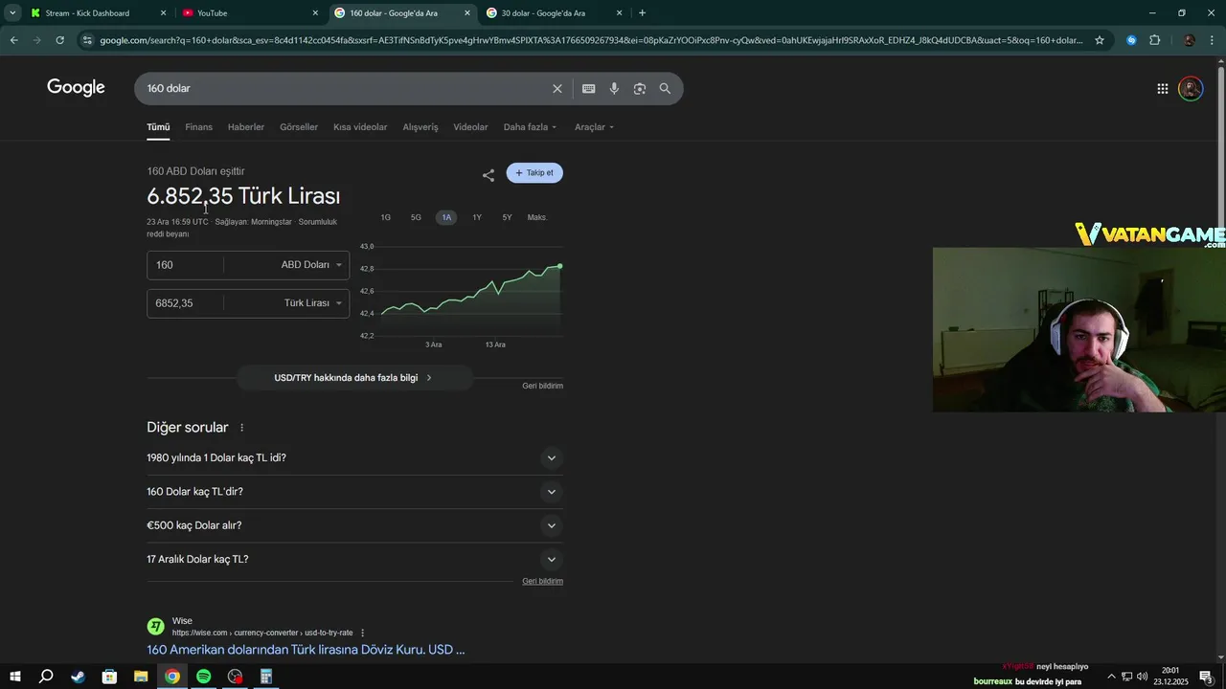The image size is (1226, 689).
Task: Expand the Araçlar tools menu
Action: pyautogui.click(x=594, y=127)
